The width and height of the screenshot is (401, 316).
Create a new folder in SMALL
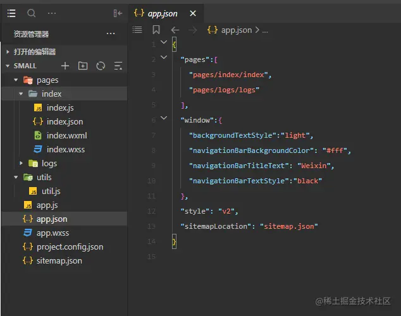(x=83, y=66)
